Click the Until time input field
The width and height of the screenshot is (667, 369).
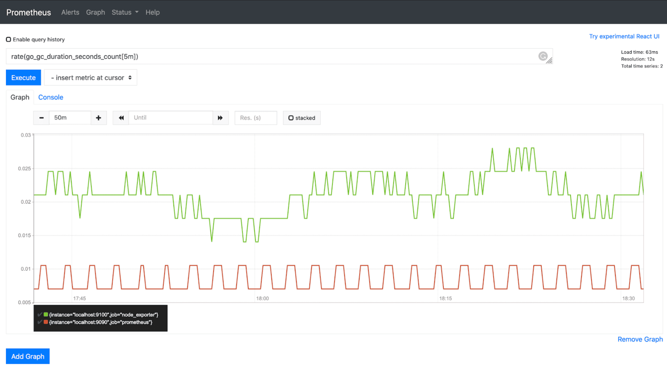tap(171, 117)
